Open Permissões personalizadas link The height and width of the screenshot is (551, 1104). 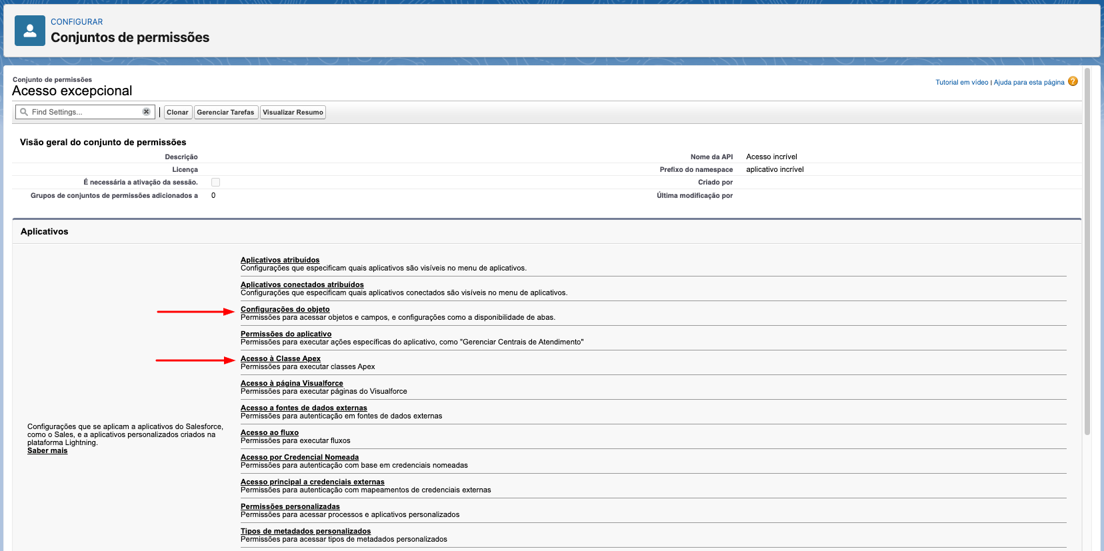click(290, 506)
